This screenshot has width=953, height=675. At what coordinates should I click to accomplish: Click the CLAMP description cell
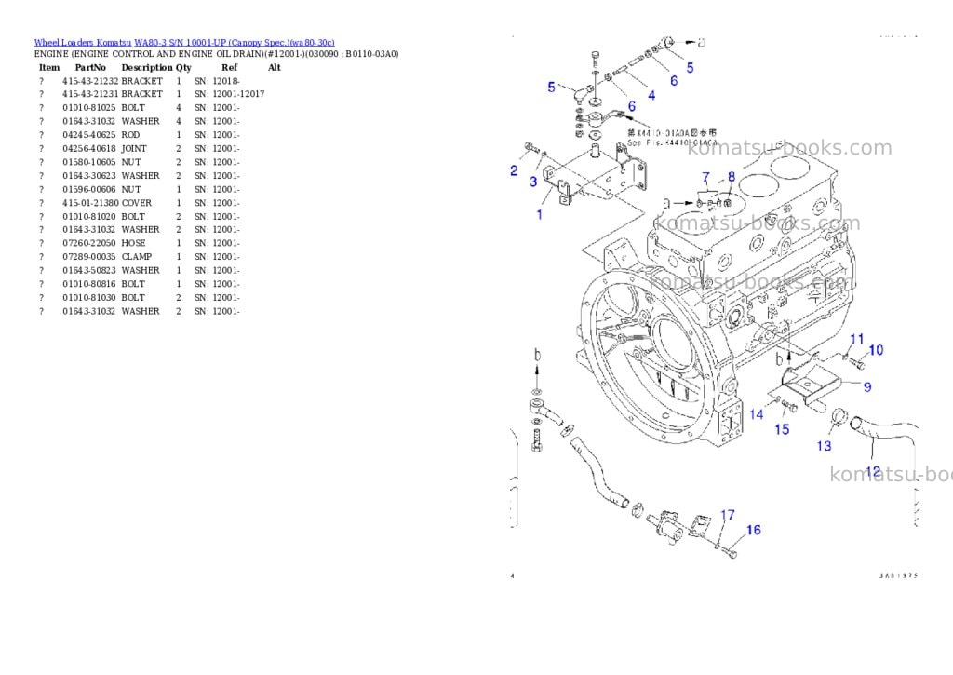point(136,257)
